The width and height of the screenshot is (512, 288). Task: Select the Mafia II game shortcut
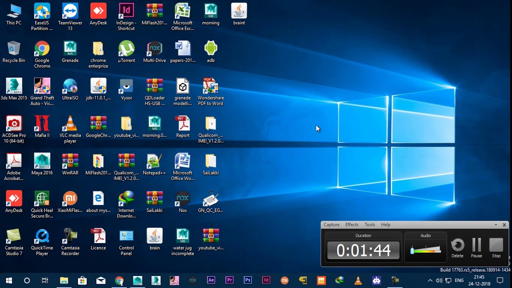point(42,127)
